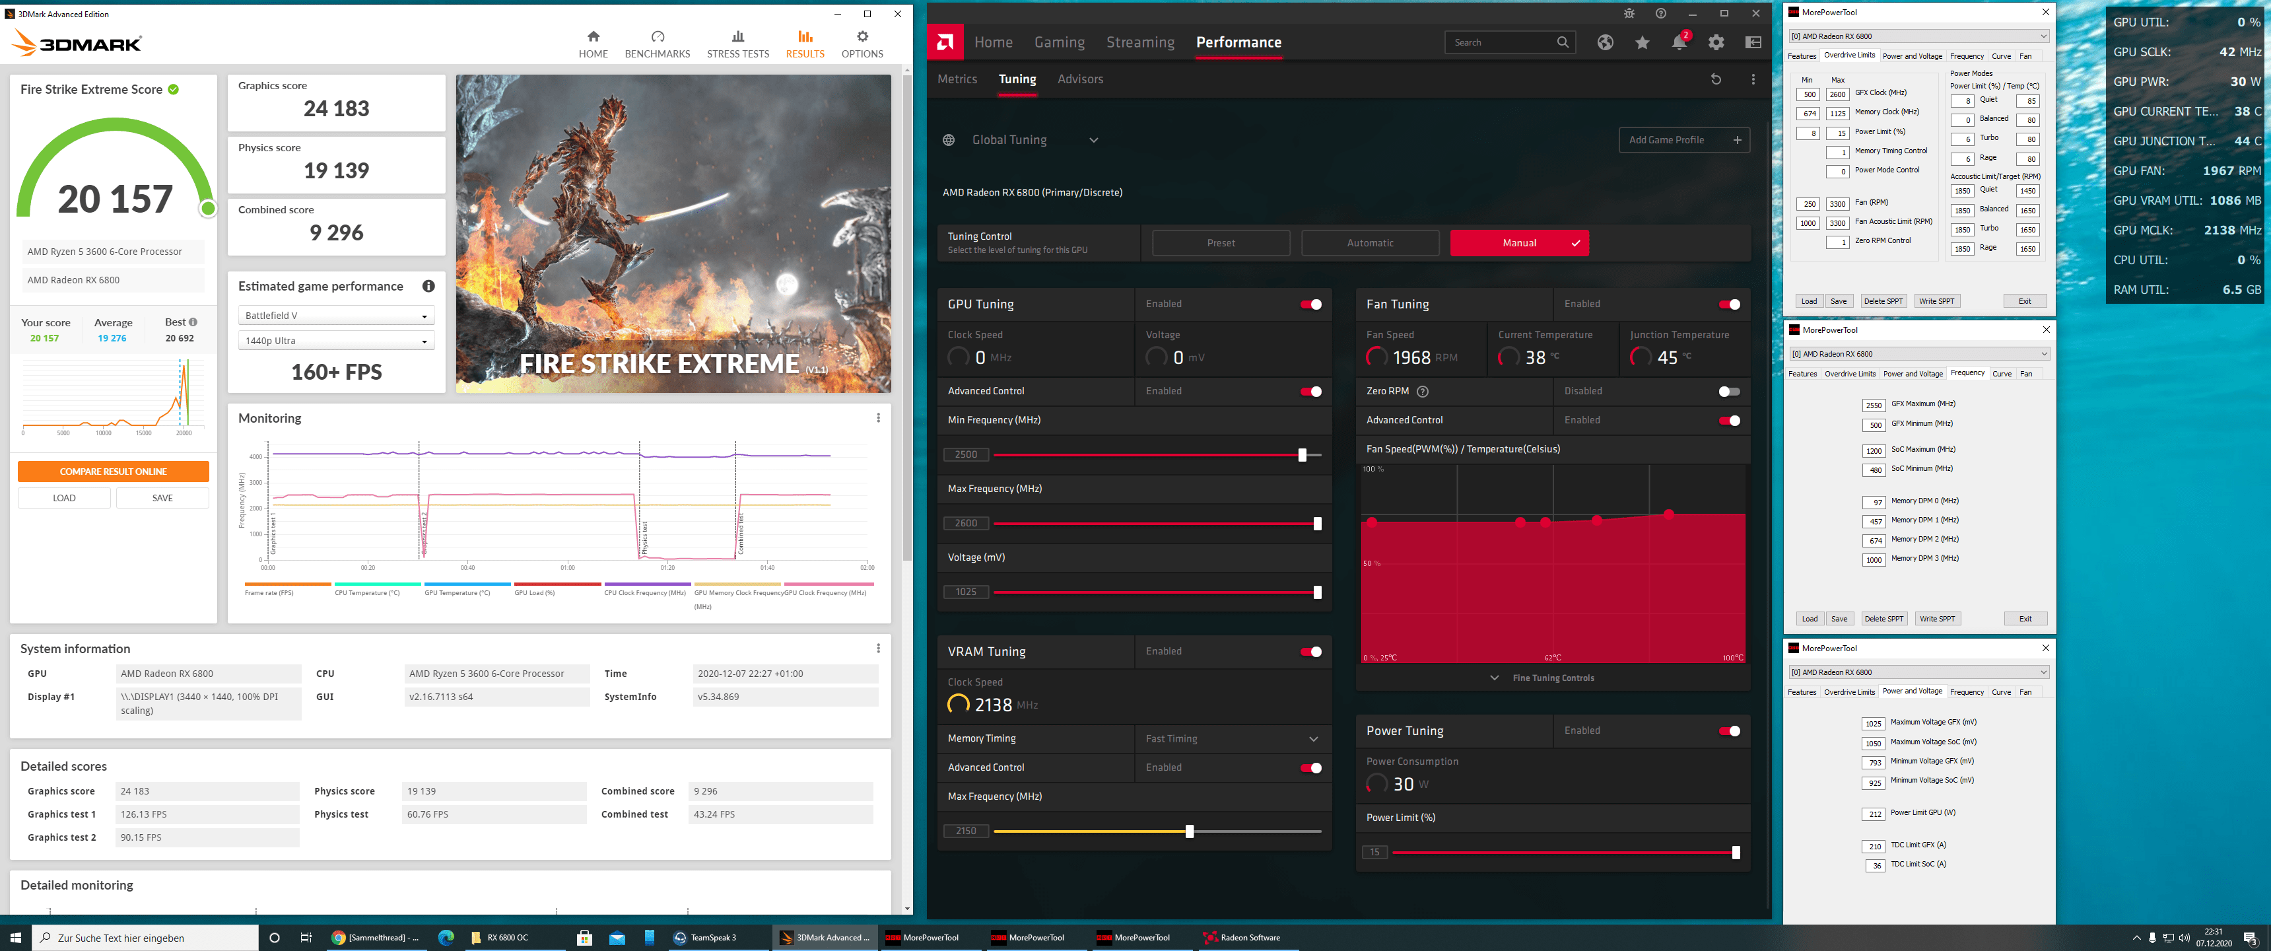Toggle GPU Tuning Enabled switch
The image size is (2271, 951).
pyautogui.click(x=1310, y=304)
